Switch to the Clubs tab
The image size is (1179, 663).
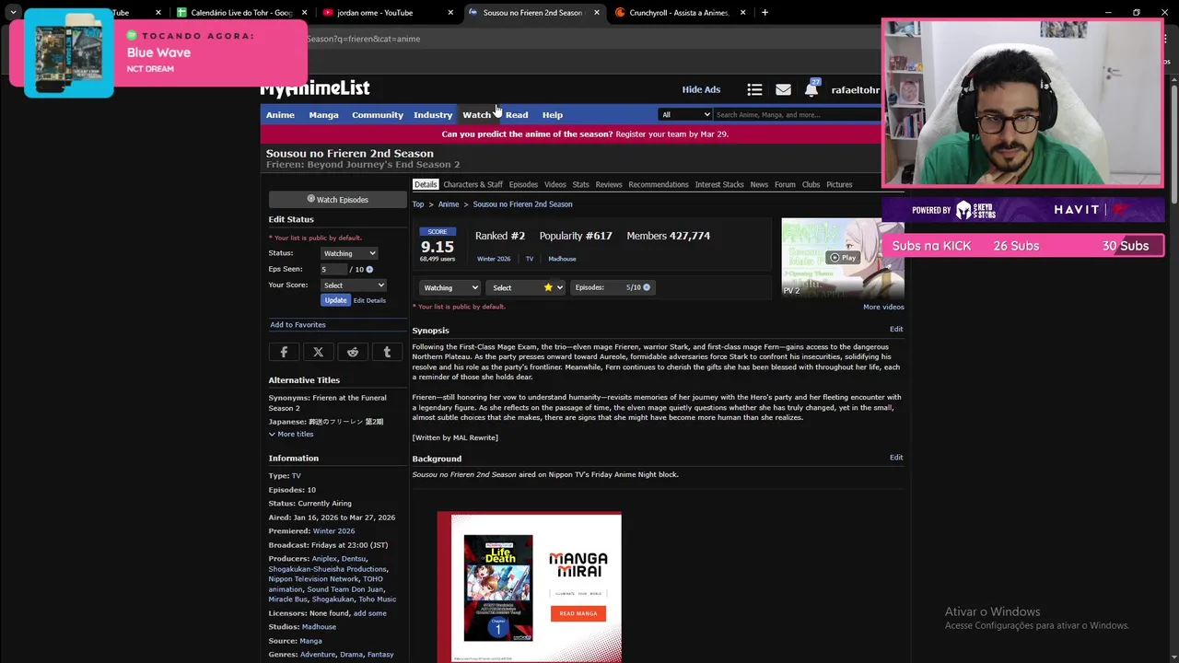[811, 185]
